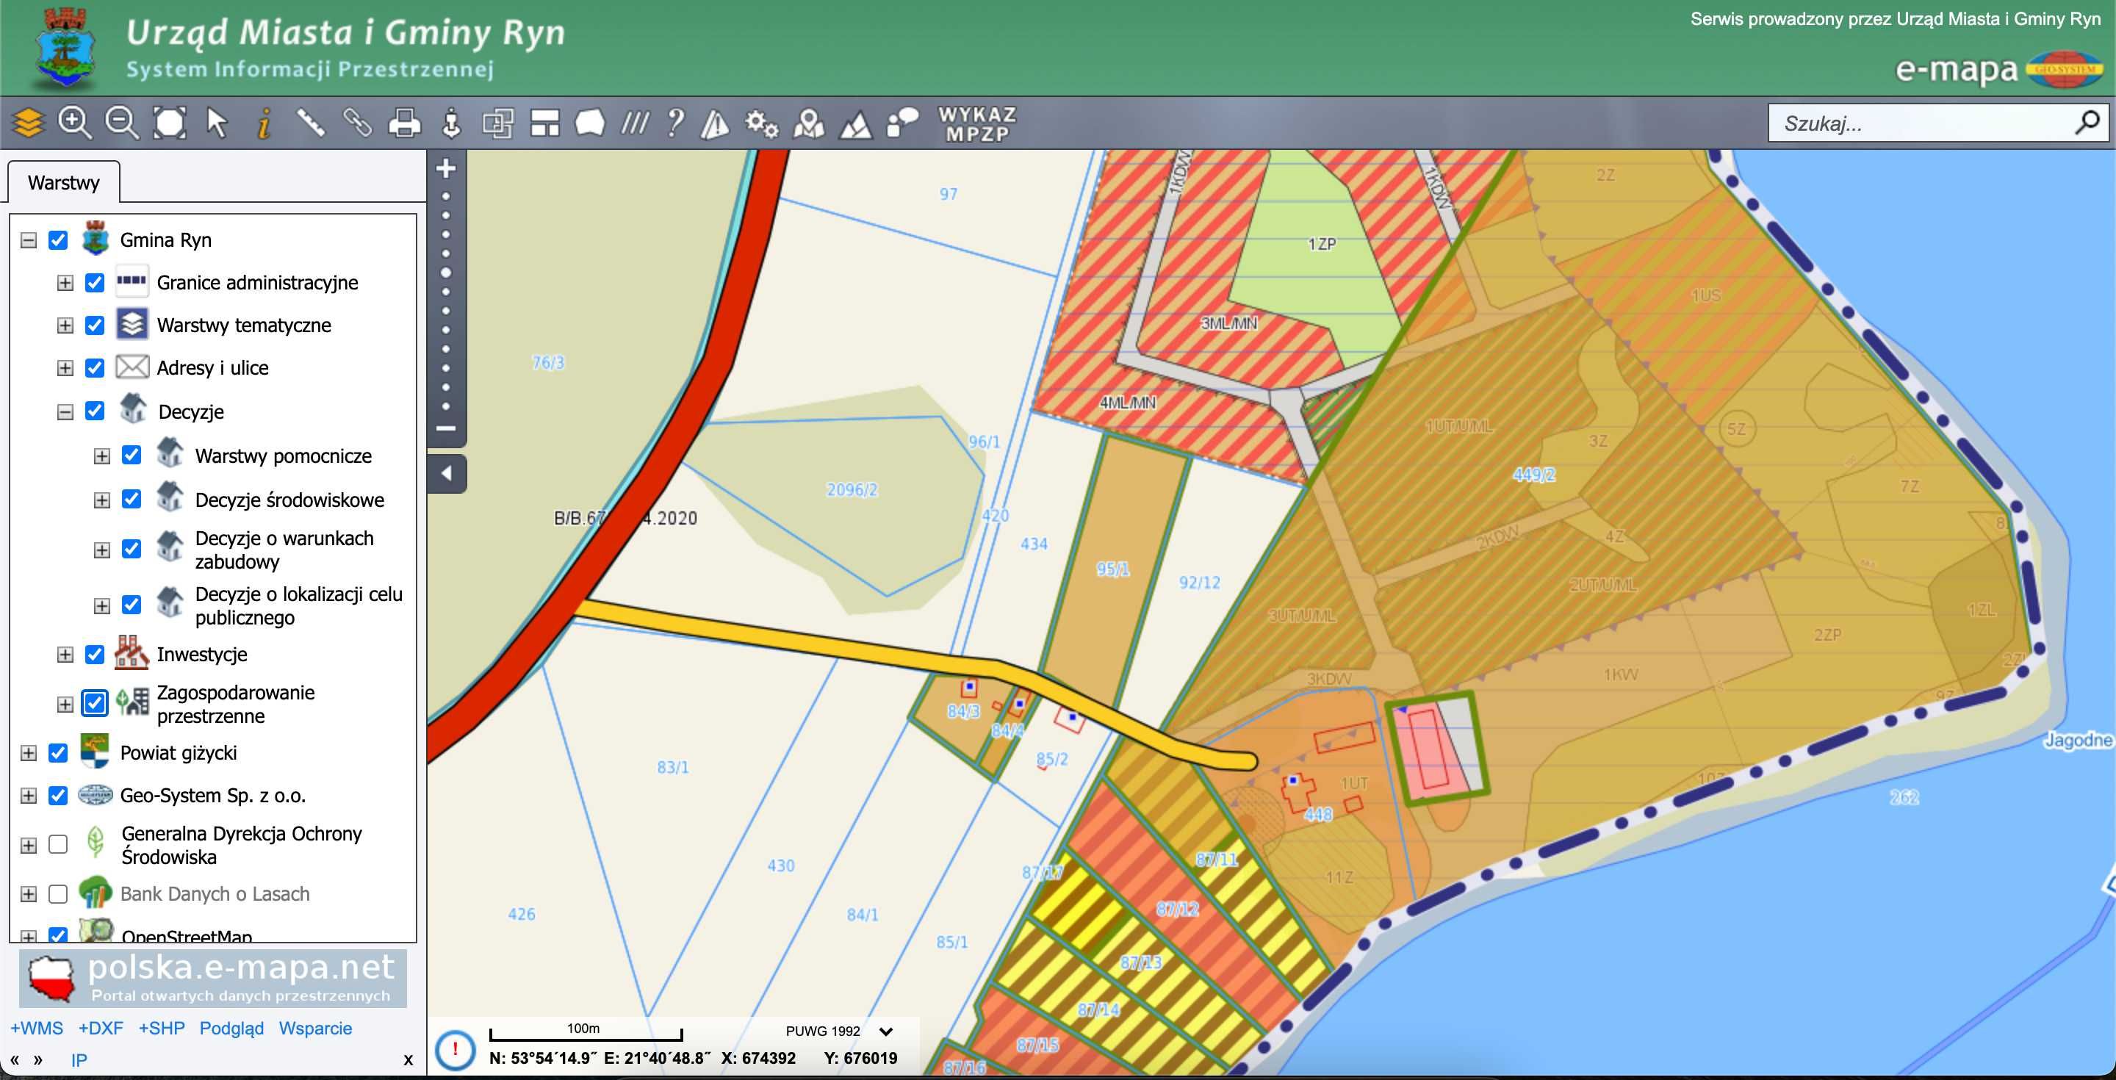Viewport: 2116px width, 1080px height.
Task: Collapse the Gmina Ryn tree node
Action: [29, 241]
